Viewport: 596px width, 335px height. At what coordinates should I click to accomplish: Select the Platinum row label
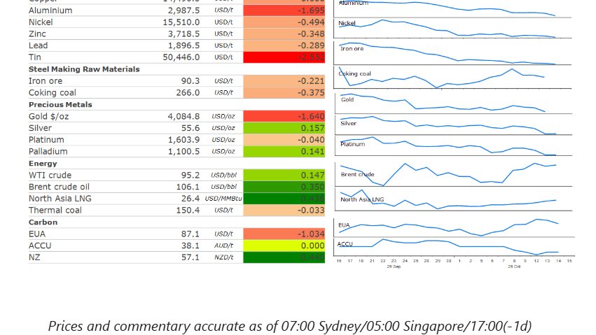(x=46, y=140)
